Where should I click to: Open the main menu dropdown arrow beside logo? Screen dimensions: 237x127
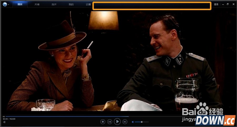coord(9,4)
